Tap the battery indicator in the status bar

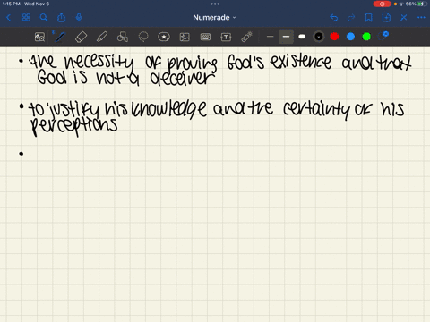[422, 4]
